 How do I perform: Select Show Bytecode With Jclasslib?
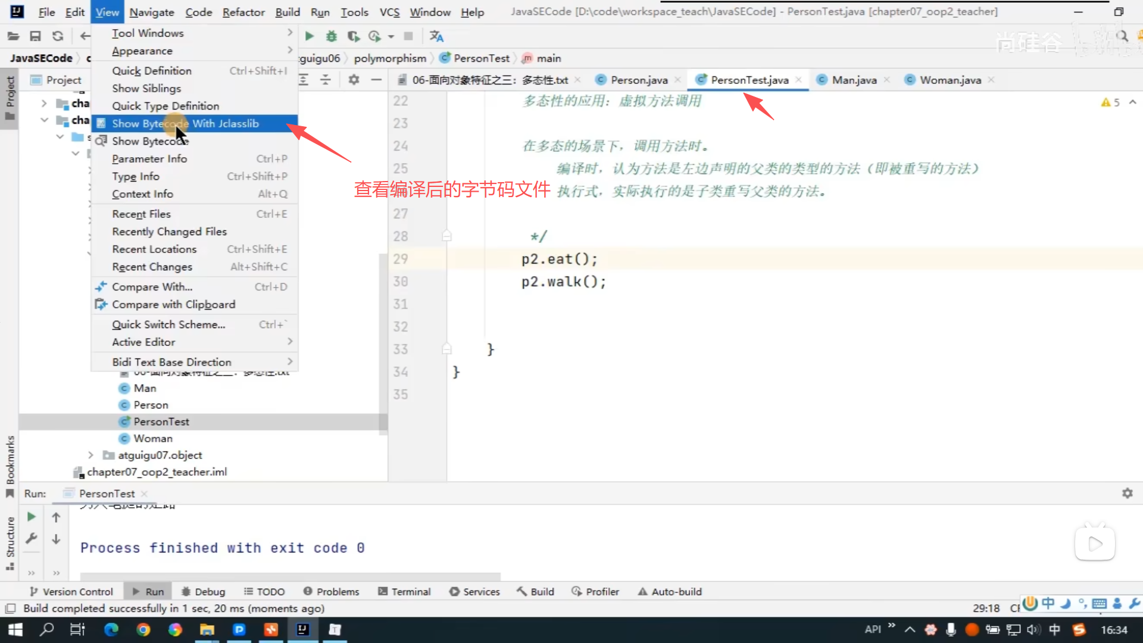click(185, 124)
